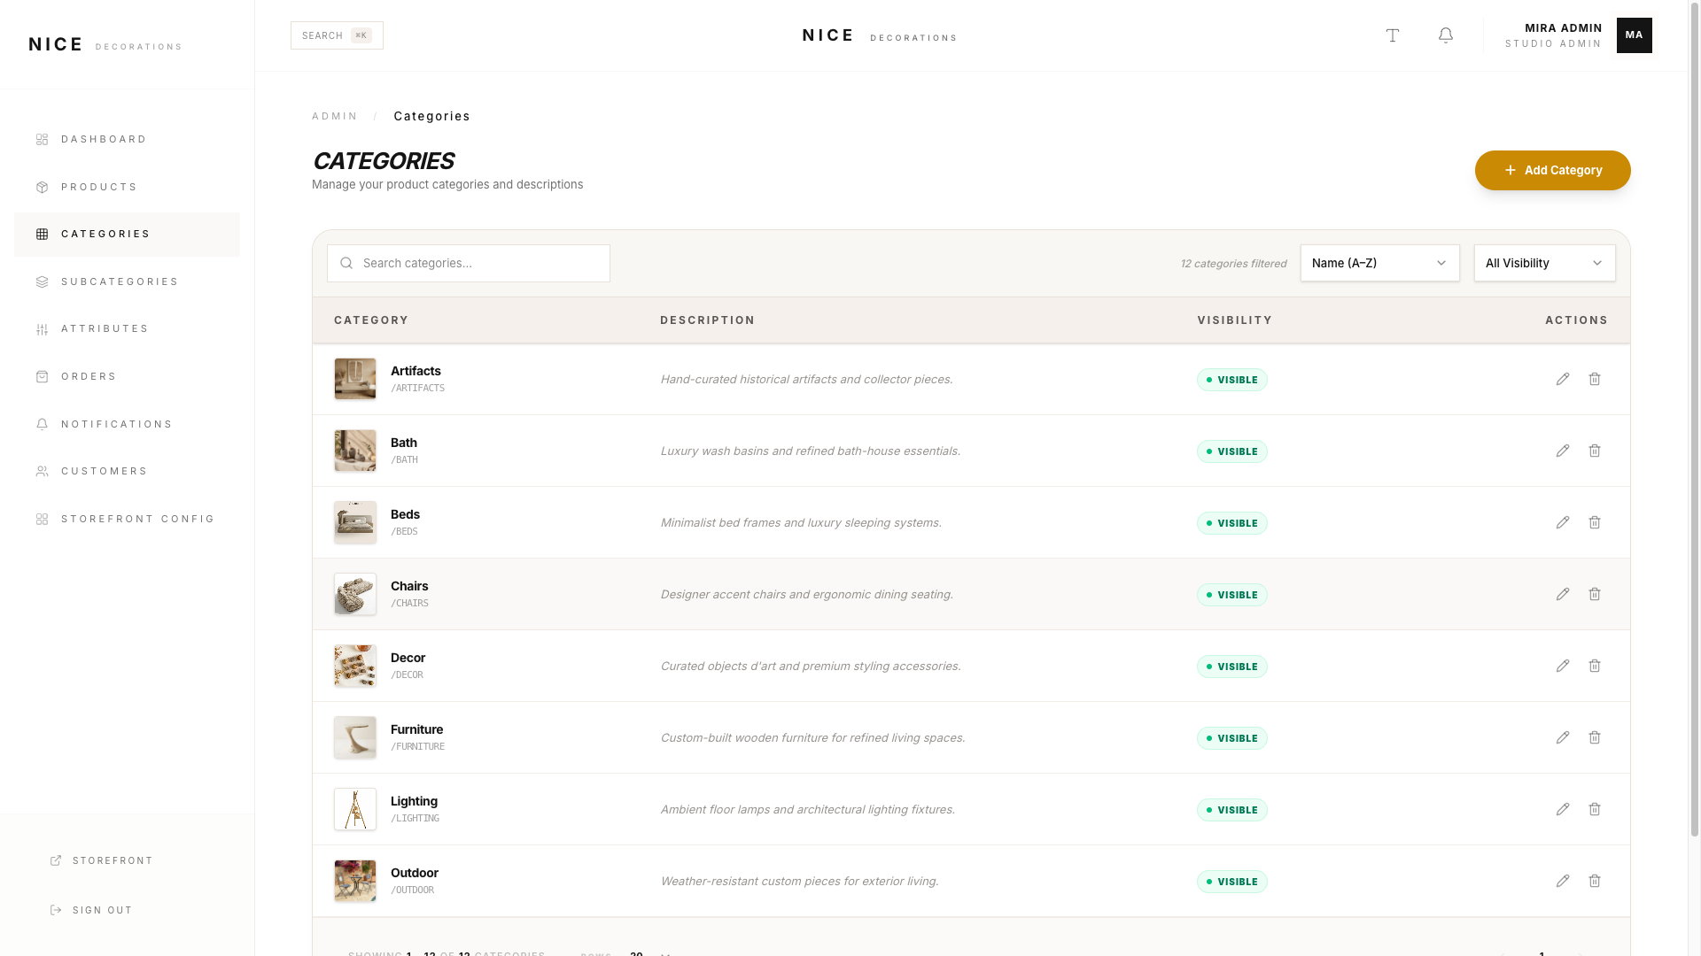
Task: Focus the Search categories input field
Action: pyautogui.click(x=469, y=263)
